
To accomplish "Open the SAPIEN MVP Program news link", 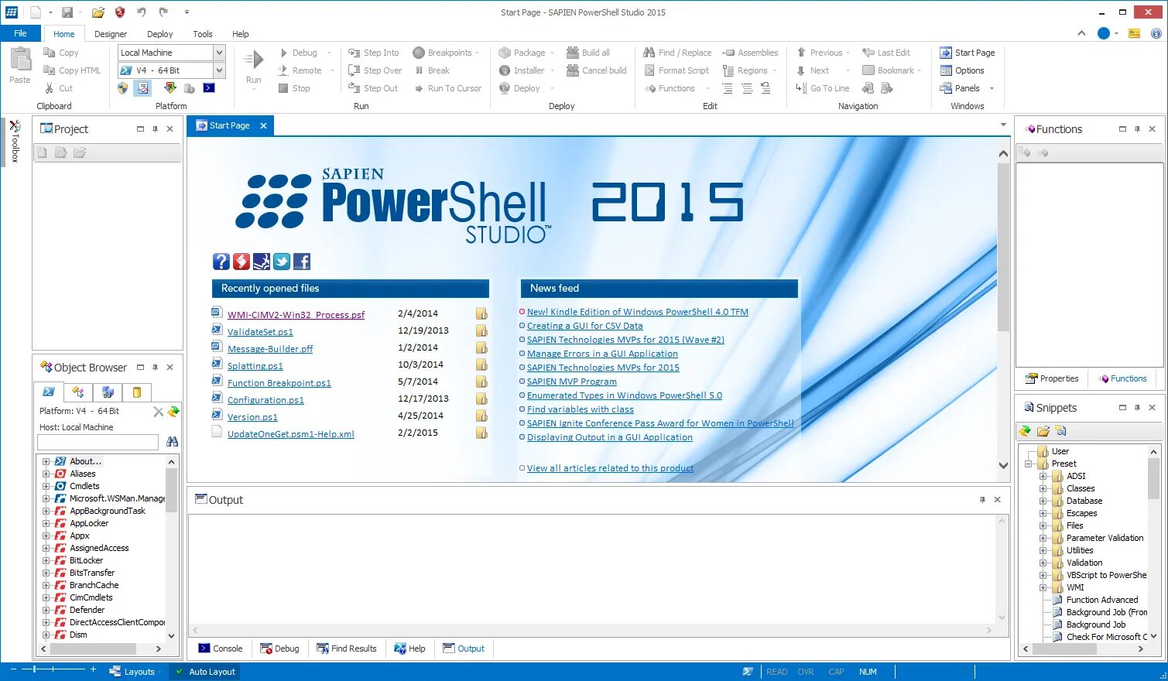I will [572, 382].
